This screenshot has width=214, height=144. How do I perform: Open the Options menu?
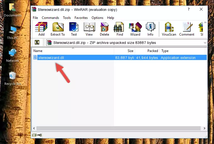pyautogui.click(x=97, y=18)
